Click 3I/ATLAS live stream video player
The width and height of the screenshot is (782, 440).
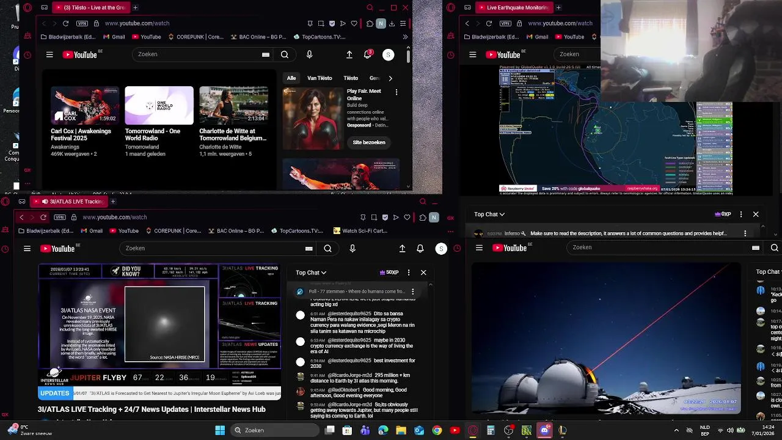tap(159, 331)
